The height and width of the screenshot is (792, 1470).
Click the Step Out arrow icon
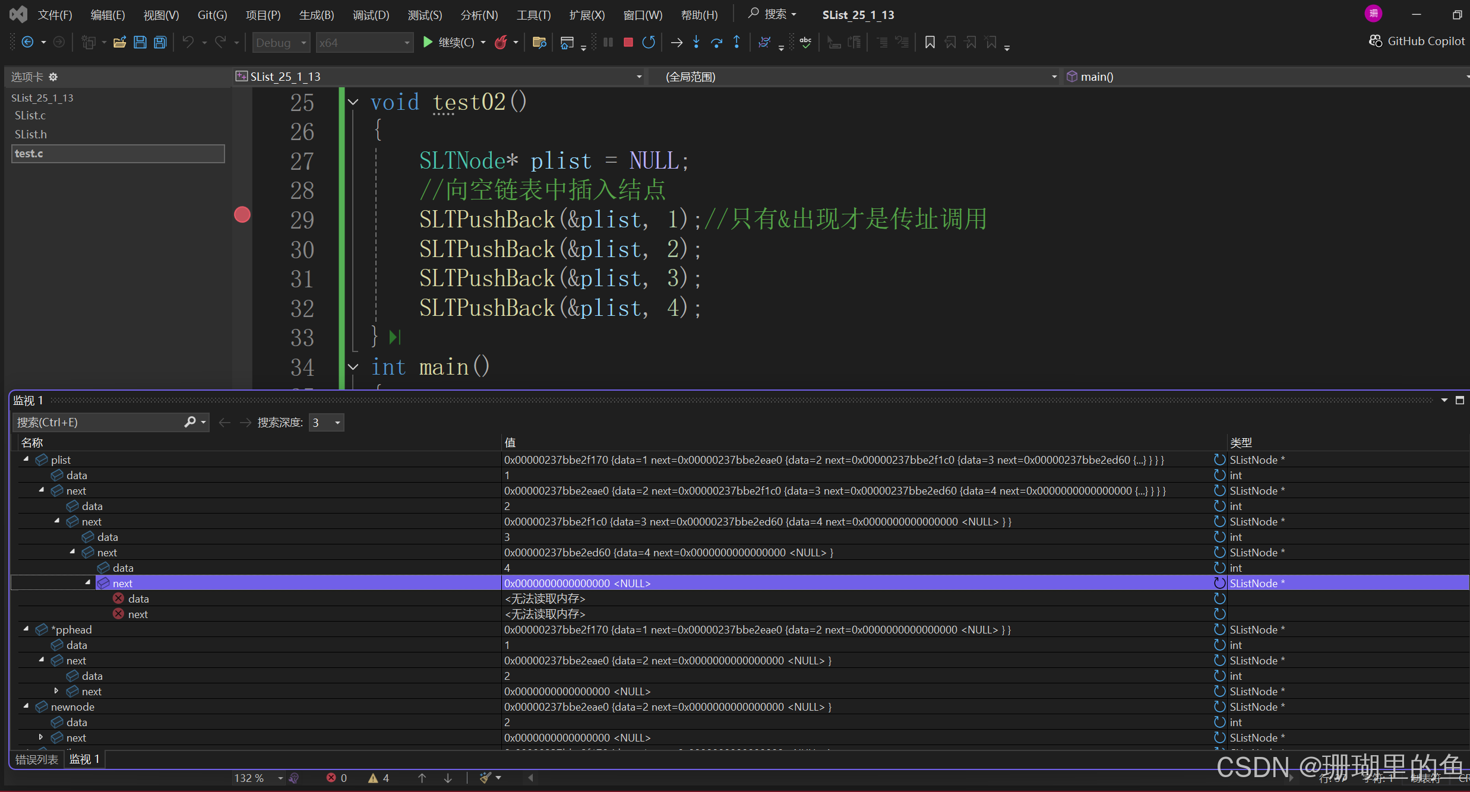tap(736, 42)
